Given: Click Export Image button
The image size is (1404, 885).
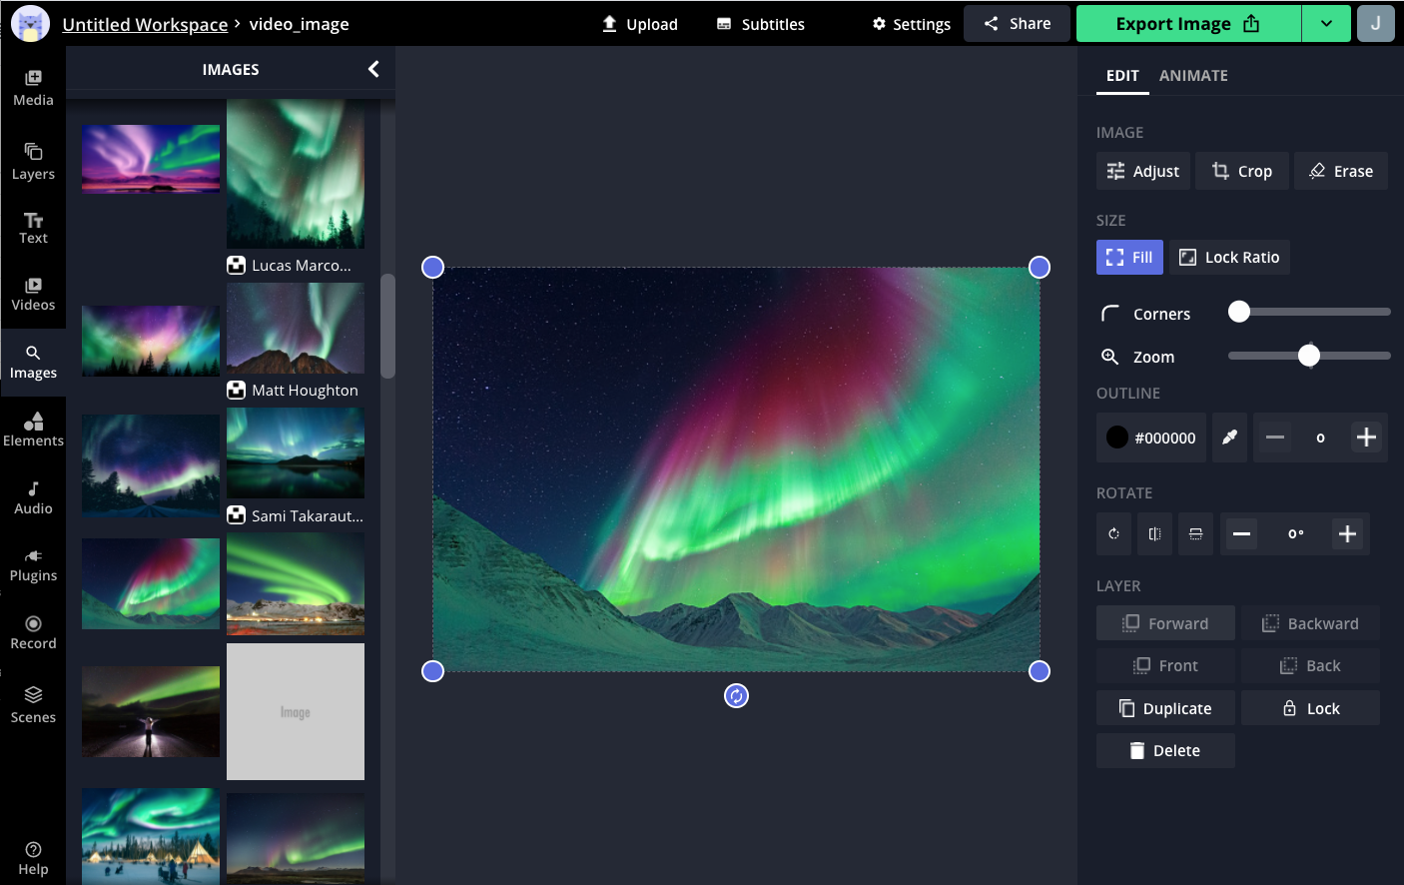Looking at the screenshot, I should (x=1188, y=23).
